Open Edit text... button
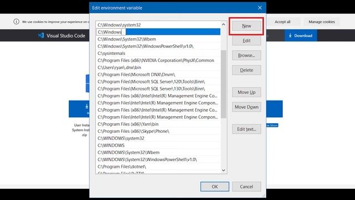This screenshot has height=200, width=355. [246, 129]
